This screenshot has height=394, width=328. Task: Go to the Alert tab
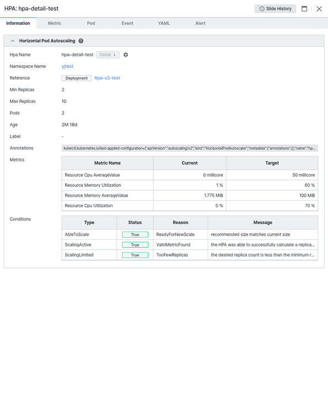click(x=200, y=23)
